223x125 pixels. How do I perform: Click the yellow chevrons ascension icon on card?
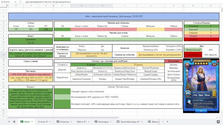(214, 93)
